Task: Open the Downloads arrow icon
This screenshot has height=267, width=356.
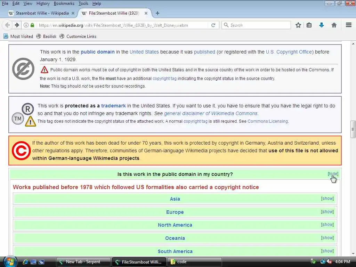Action: click(322, 25)
